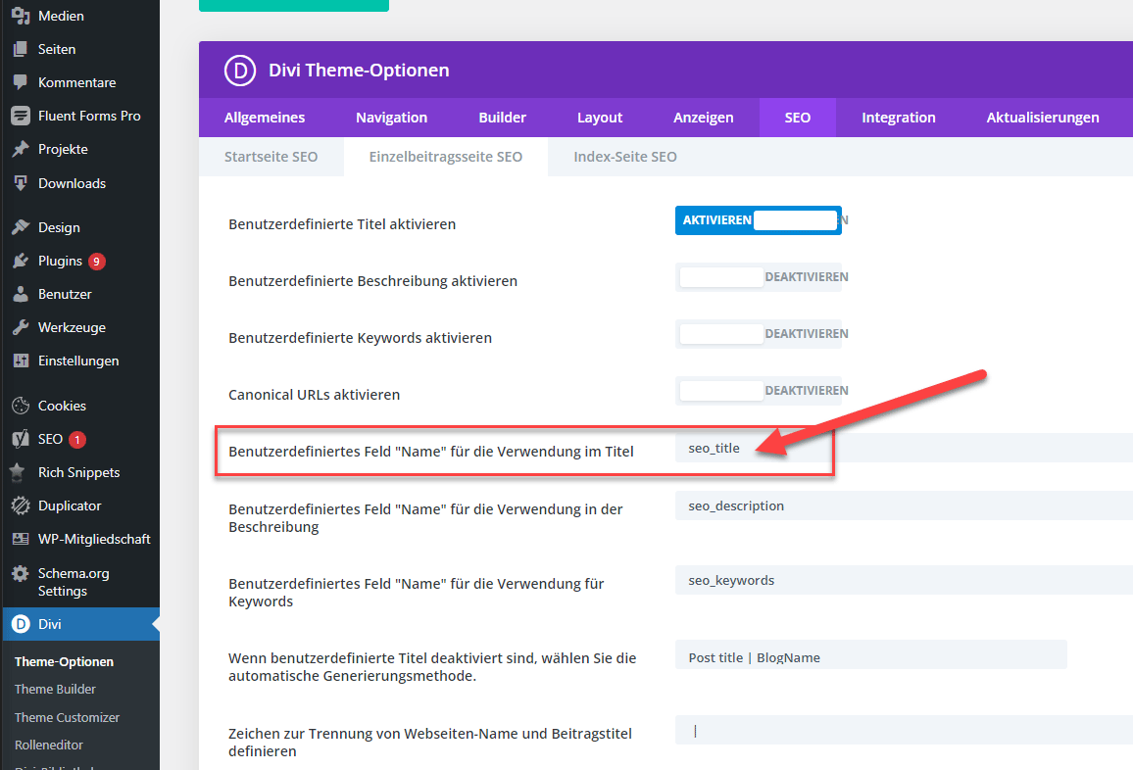The image size is (1133, 770).
Task: Click the red 9 Plugins update badge
Action: 97,262
